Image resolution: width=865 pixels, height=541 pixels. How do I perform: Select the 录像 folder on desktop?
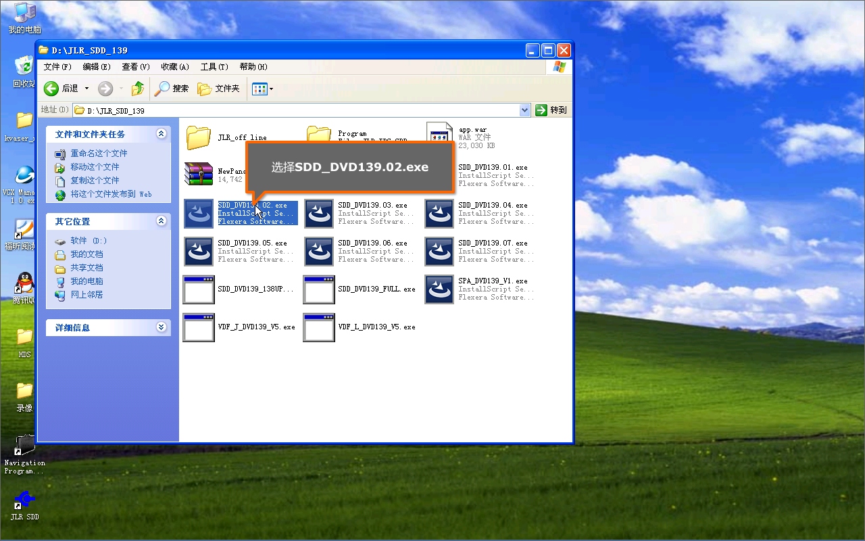24,390
